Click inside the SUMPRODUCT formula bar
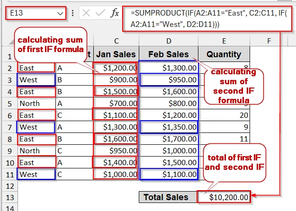The image size is (296, 211). [207, 18]
